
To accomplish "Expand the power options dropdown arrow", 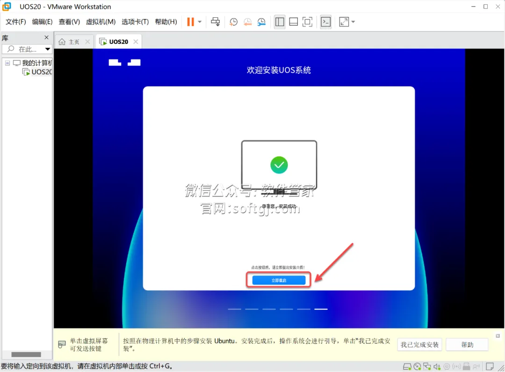I will click(x=200, y=22).
